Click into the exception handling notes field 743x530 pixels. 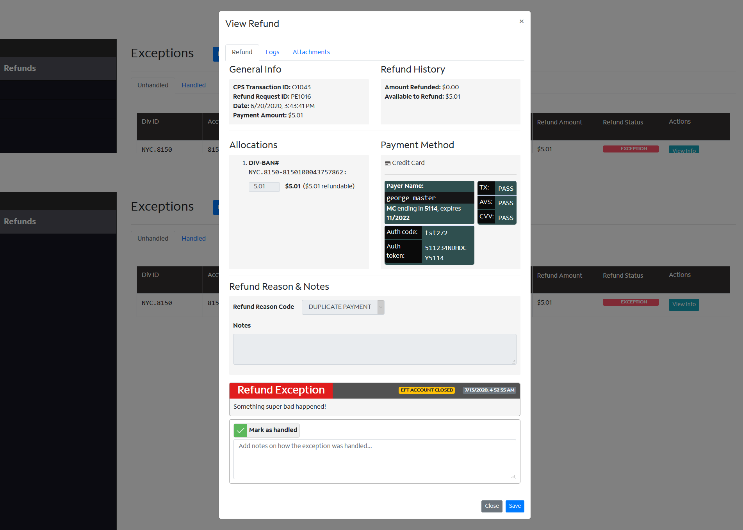tap(374, 459)
